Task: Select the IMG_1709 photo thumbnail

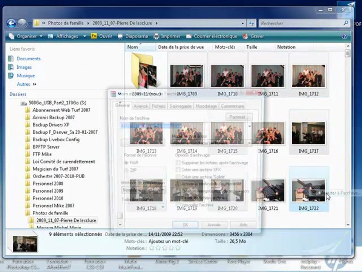Action: click(x=187, y=76)
